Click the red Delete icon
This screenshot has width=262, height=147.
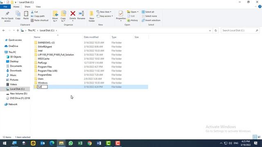pyautogui.click(x=73, y=13)
